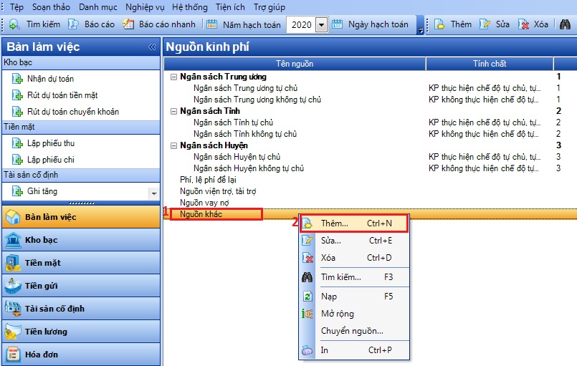Screen dimensions: 577x366
Task: Click the Lập phiếu chi icon
Action: point(17,160)
